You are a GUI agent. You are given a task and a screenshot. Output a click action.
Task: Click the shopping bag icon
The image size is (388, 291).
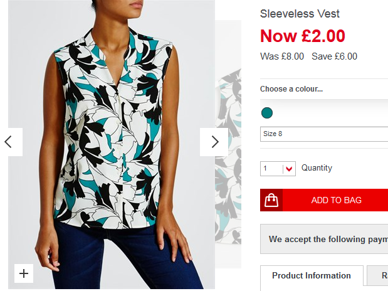coord(271,200)
